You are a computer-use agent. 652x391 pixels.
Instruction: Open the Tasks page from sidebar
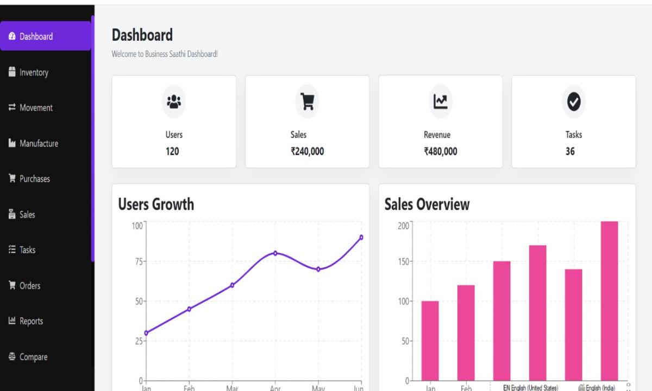[28, 250]
